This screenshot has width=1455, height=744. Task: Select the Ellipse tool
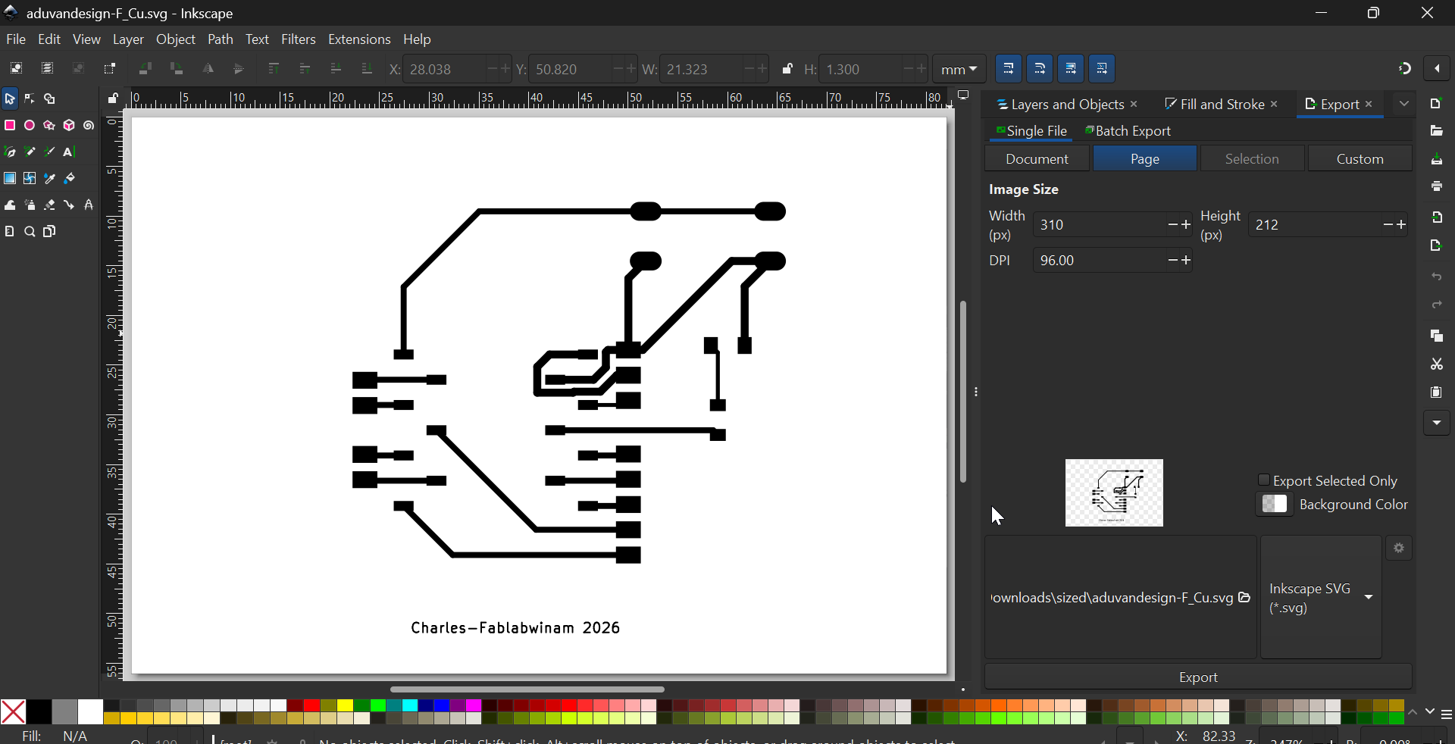point(30,126)
